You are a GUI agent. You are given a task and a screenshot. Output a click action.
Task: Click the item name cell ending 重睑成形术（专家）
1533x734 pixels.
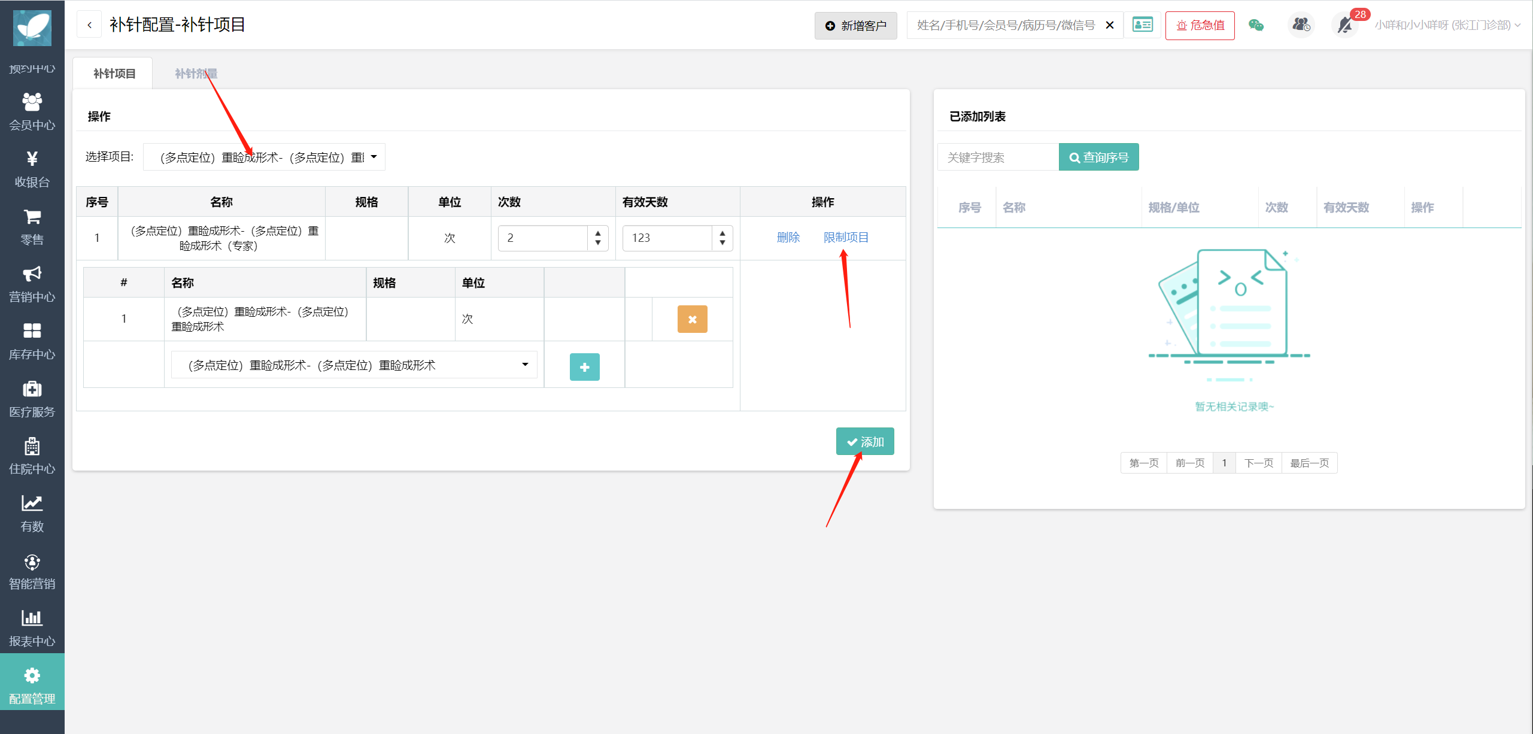click(221, 238)
